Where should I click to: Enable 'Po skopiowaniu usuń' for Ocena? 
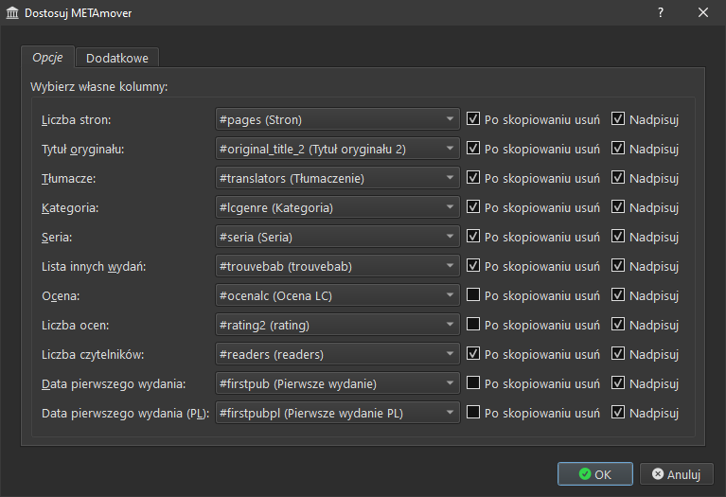473,295
